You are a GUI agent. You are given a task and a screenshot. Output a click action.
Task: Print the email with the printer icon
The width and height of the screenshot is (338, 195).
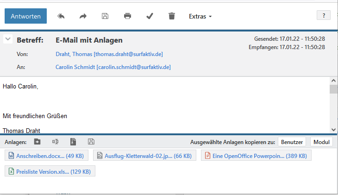click(127, 16)
